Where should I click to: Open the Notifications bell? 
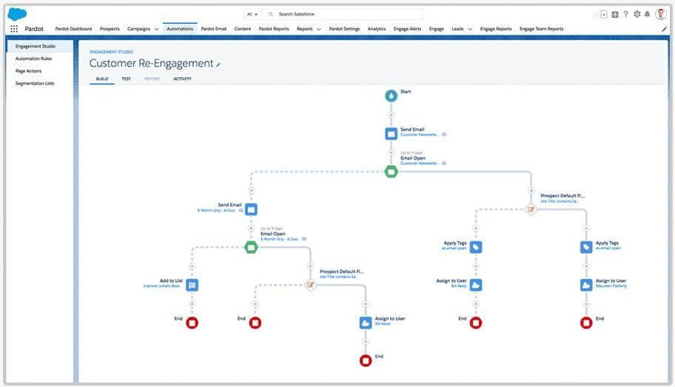(647, 14)
